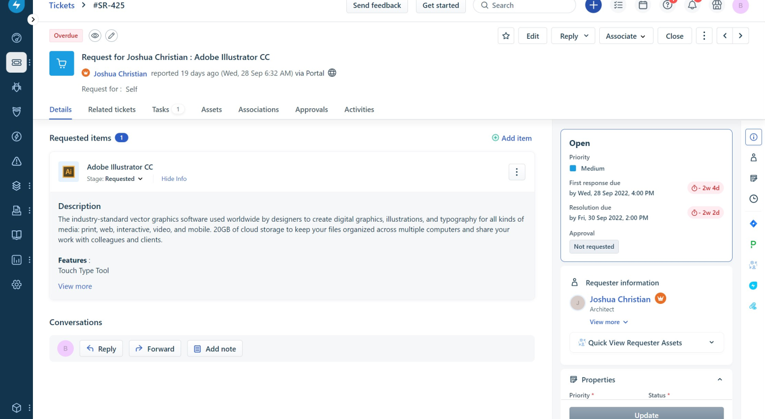Click the eye watch ticket icon
765x419 pixels.
coord(95,36)
